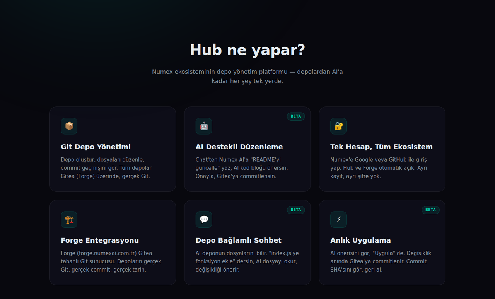Viewport: 495px width, 299px height.
Task: Click description mentioning forge.numexai.com.tr
Action: click(x=111, y=261)
